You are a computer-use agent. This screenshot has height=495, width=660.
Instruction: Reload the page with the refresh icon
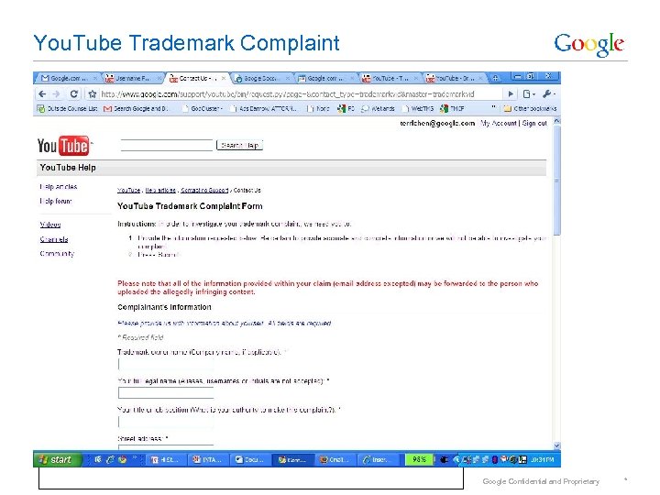point(74,93)
